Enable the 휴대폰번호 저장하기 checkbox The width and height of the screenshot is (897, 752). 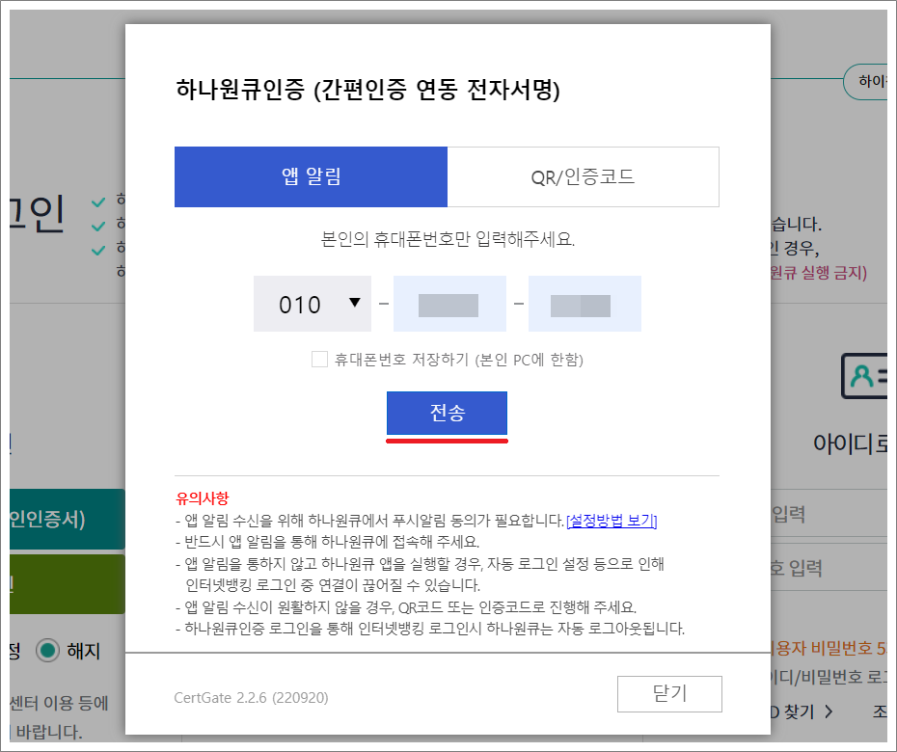click(x=317, y=360)
